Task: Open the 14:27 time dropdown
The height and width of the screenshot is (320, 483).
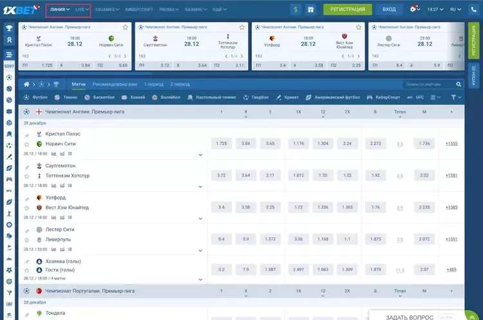Action: [x=435, y=10]
